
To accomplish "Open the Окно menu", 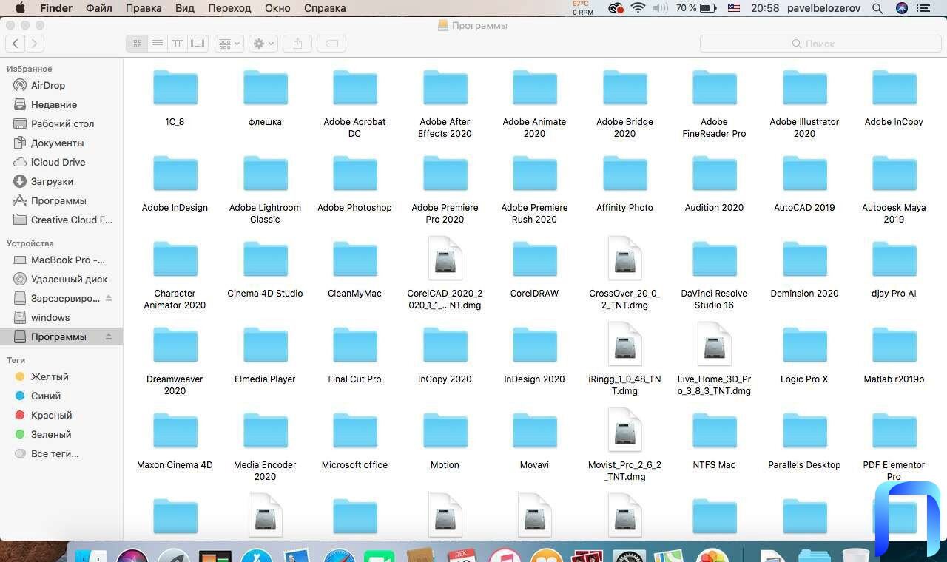I will (x=277, y=8).
